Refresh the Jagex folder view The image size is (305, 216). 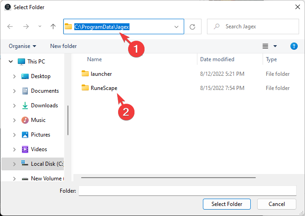click(x=192, y=26)
